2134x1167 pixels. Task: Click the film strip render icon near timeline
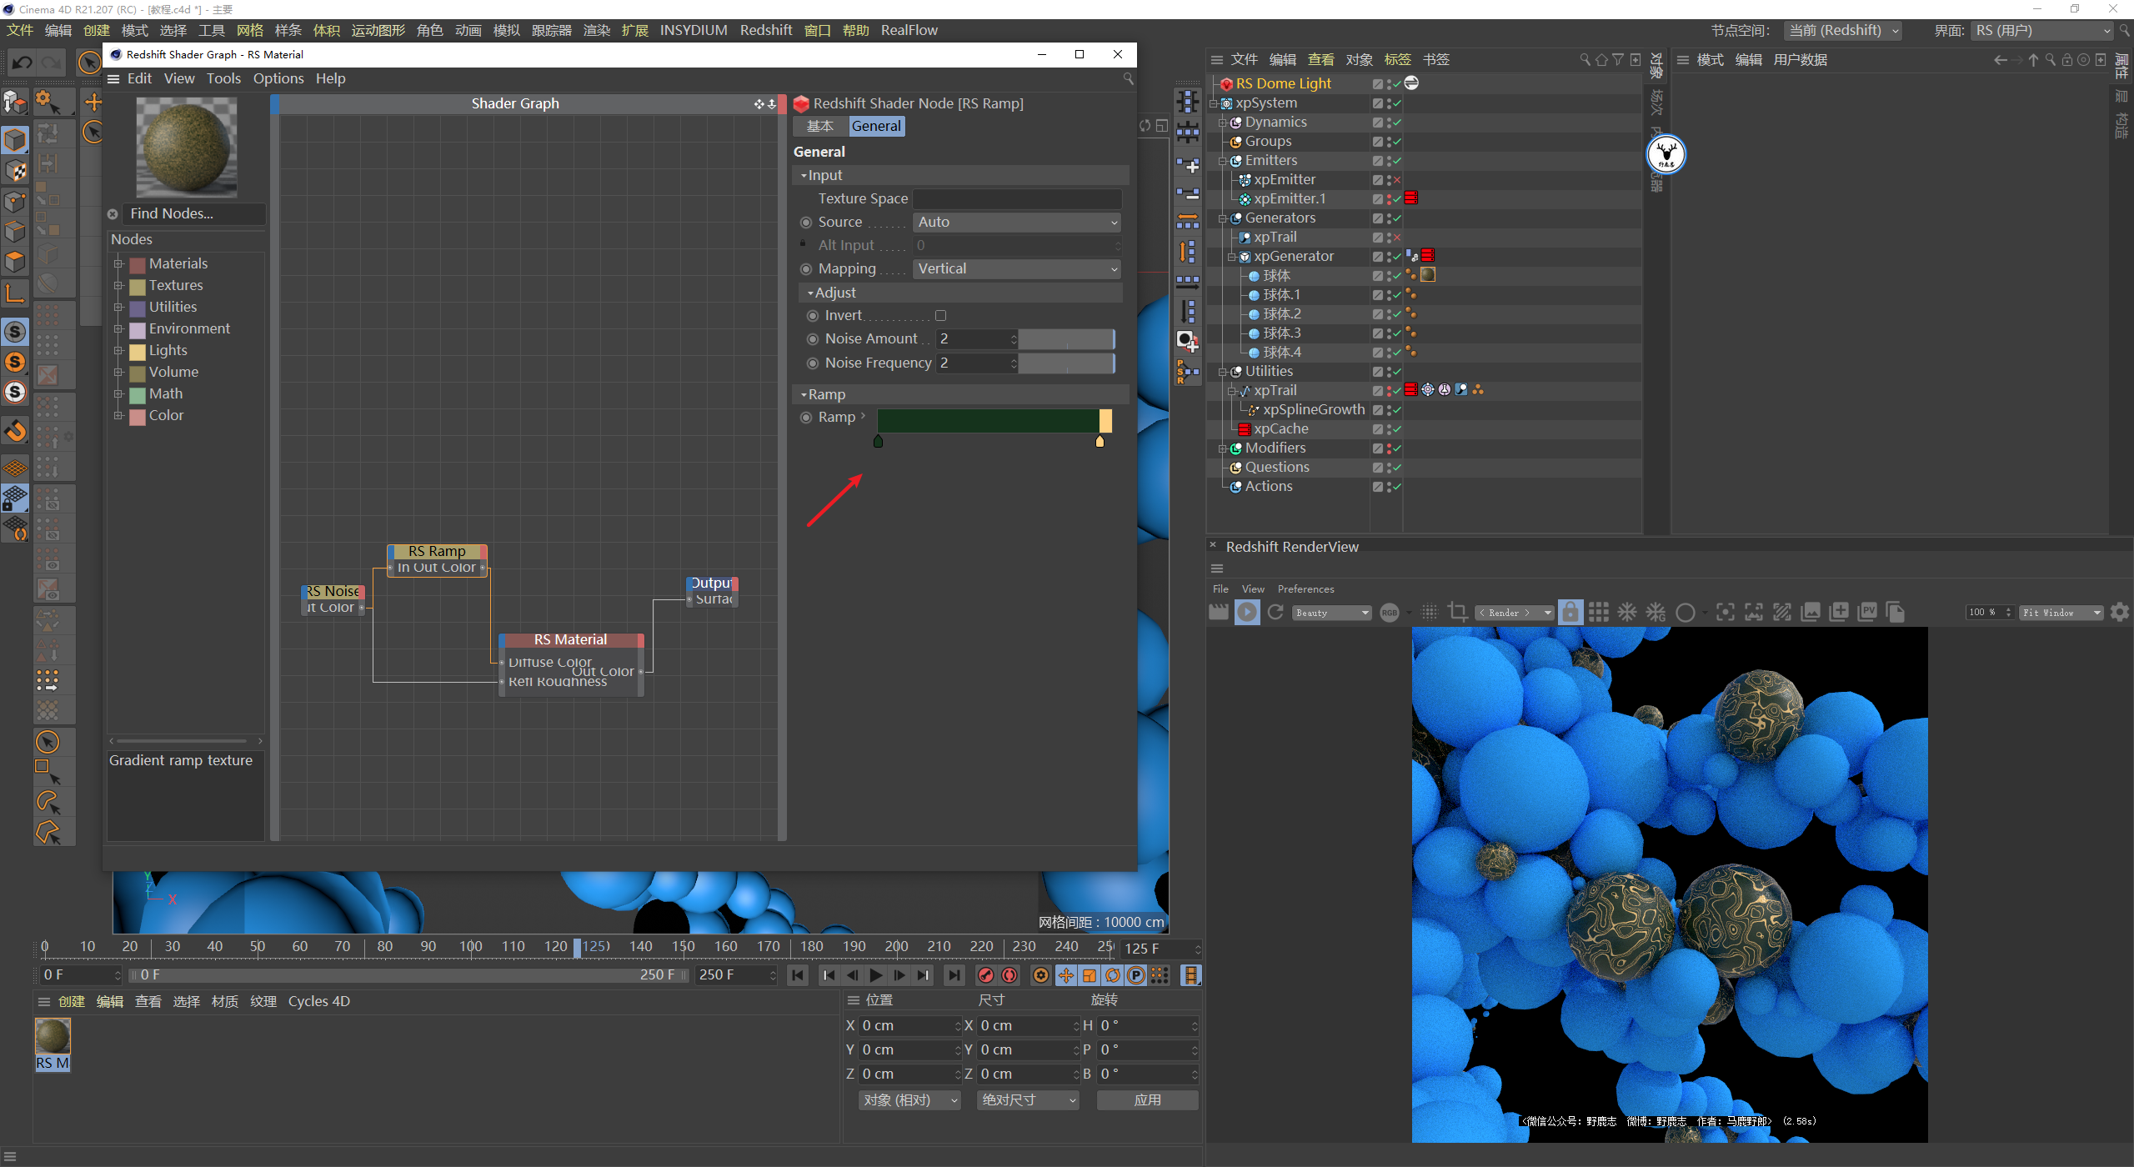pos(1191,975)
